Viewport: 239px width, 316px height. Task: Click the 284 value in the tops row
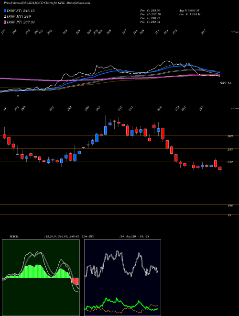[166, 32]
